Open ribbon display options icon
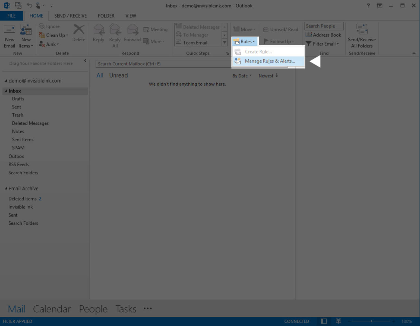The image size is (420, 326). pyautogui.click(x=380, y=5)
